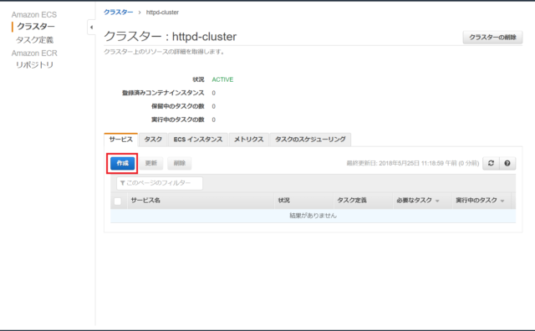Sort by 実行中のタスク column arrow
This screenshot has height=331, width=535.
point(502,201)
